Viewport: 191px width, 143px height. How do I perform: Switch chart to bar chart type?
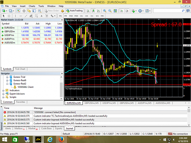[x=88, y=11]
